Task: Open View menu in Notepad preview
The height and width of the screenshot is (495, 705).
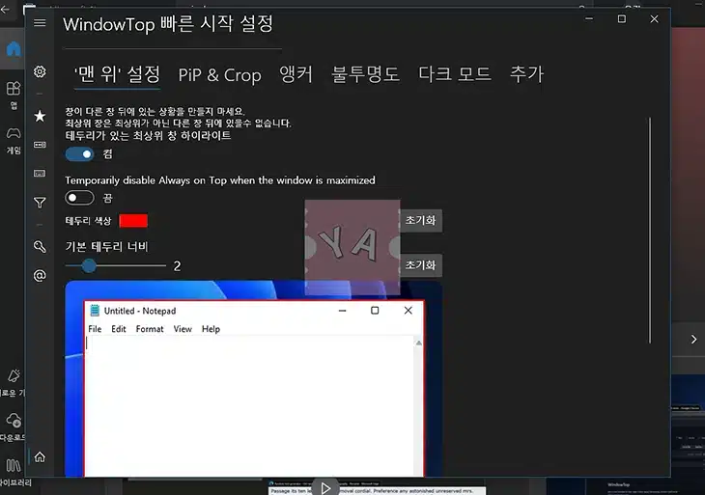Action: [183, 329]
